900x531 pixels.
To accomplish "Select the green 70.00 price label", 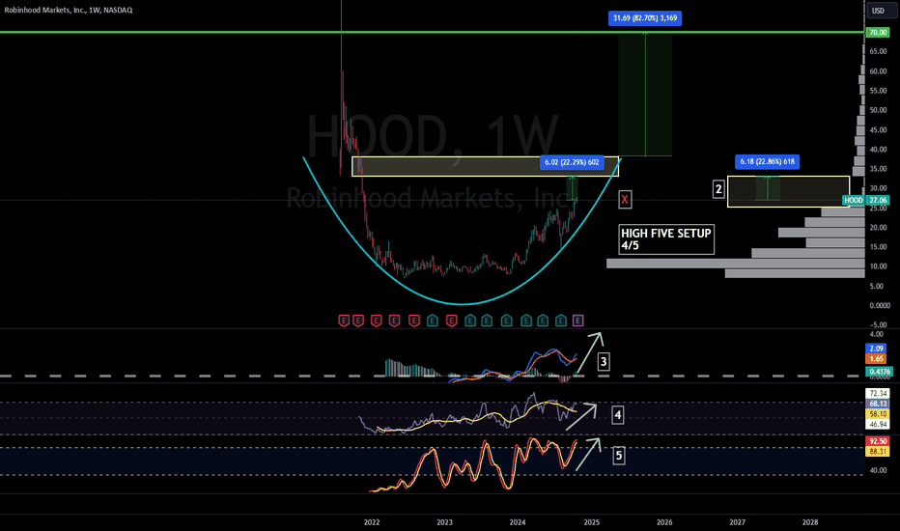I will [878, 32].
